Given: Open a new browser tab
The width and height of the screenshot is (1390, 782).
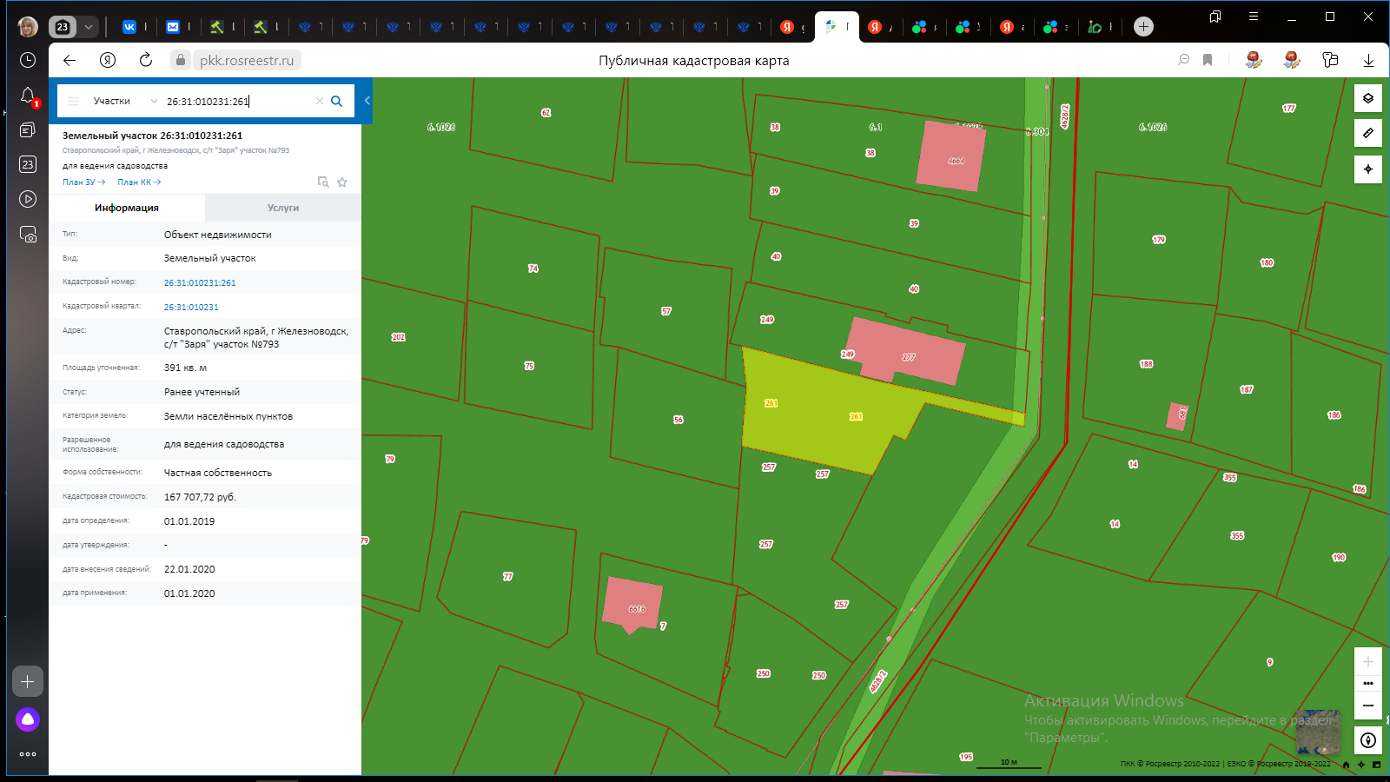Looking at the screenshot, I should pyautogui.click(x=1143, y=27).
